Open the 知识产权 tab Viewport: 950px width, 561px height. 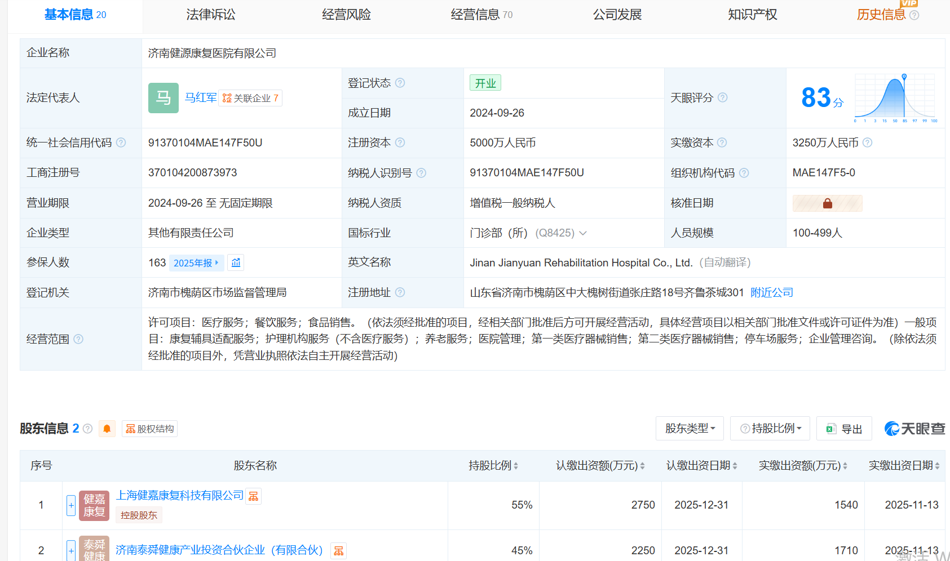click(x=753, y=15)
